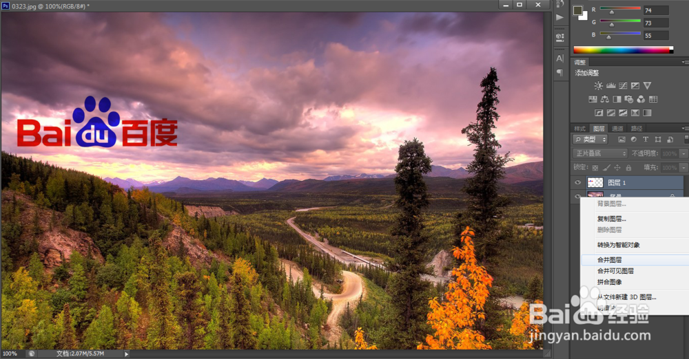The image size is (689, 359).
Task: Add a Channel Mixer adjustment layer
Action: tap(641, 99)
